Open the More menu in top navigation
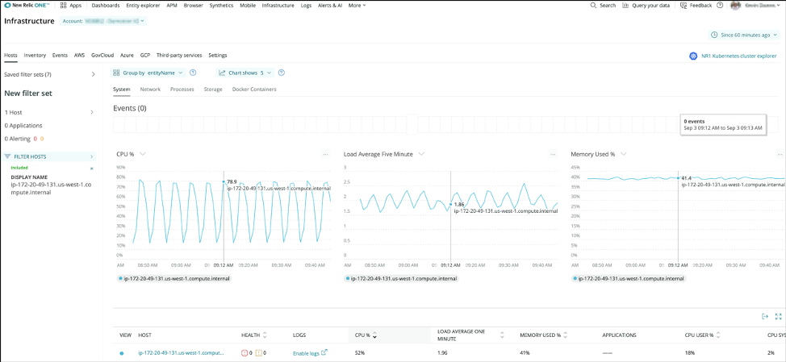786x362 pixels. [x=357, y=6]
